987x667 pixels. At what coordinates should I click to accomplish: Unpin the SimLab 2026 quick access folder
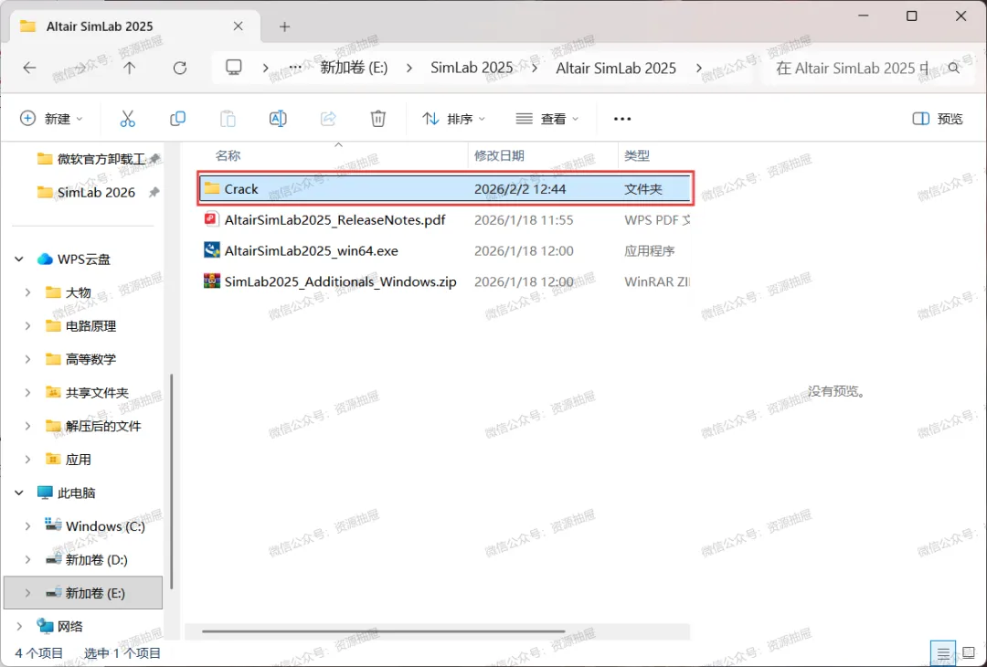coord(154,193)
